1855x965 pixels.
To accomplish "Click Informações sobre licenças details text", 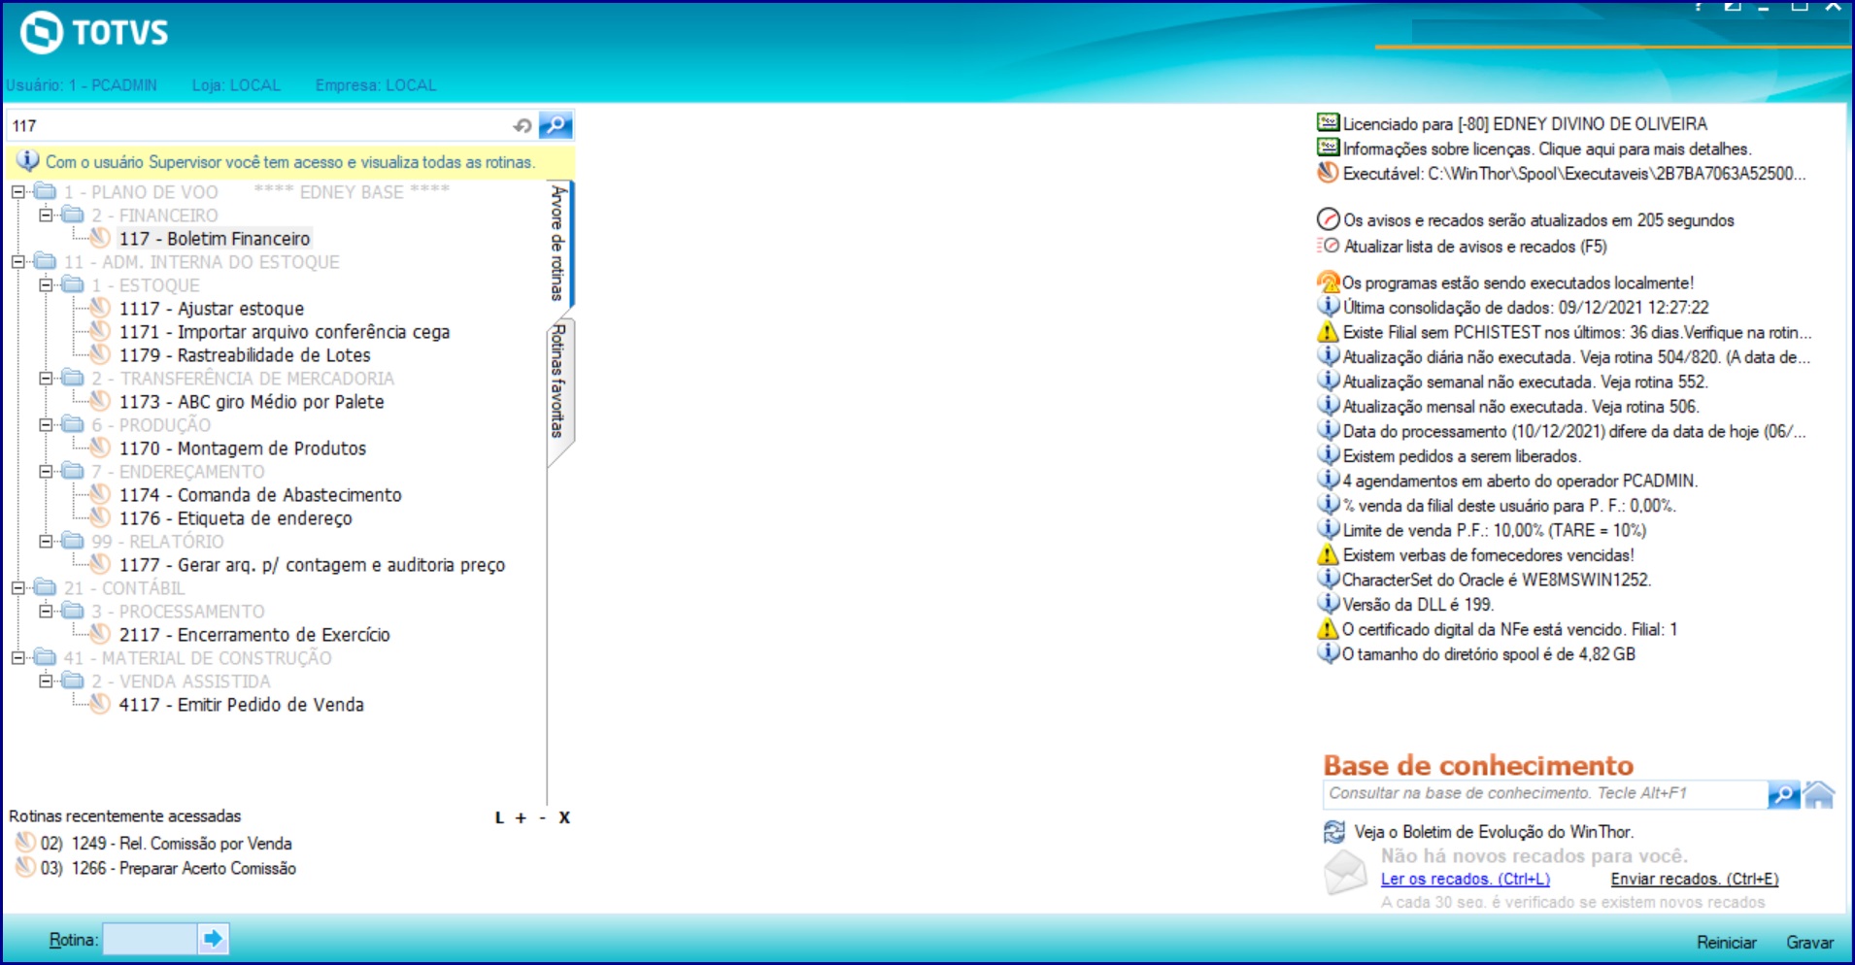I will pos(1546,149).
